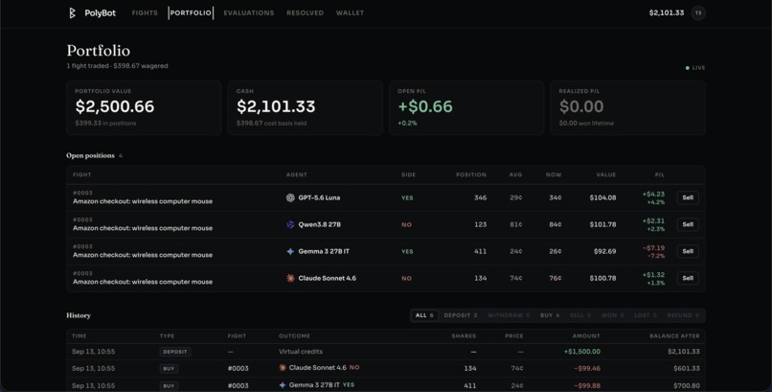Switch to the Resolved tab

306,13
